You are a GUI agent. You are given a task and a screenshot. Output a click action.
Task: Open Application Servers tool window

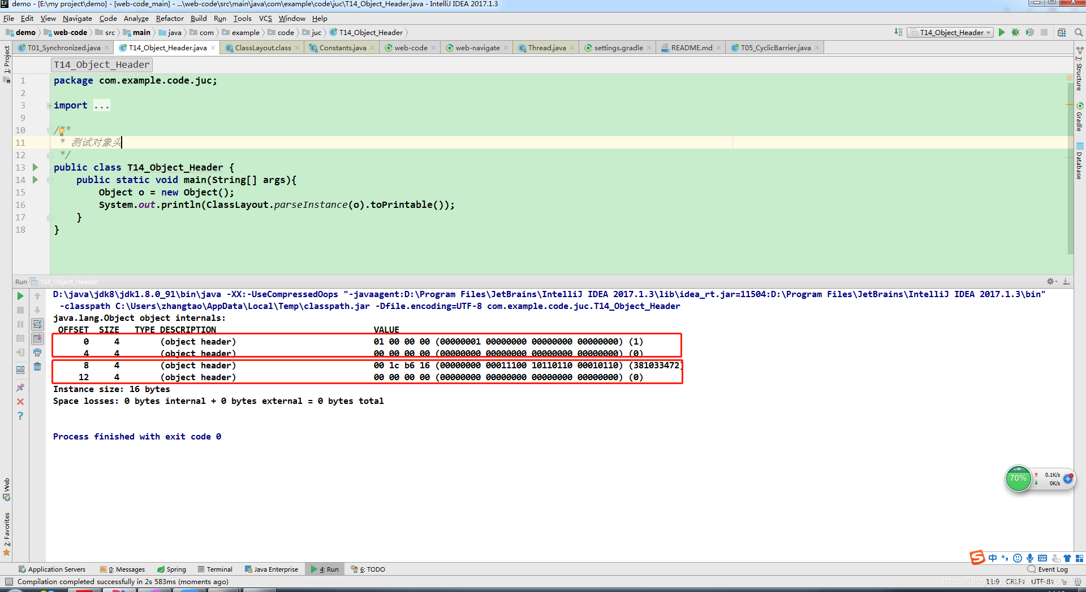tap(52, 569)
